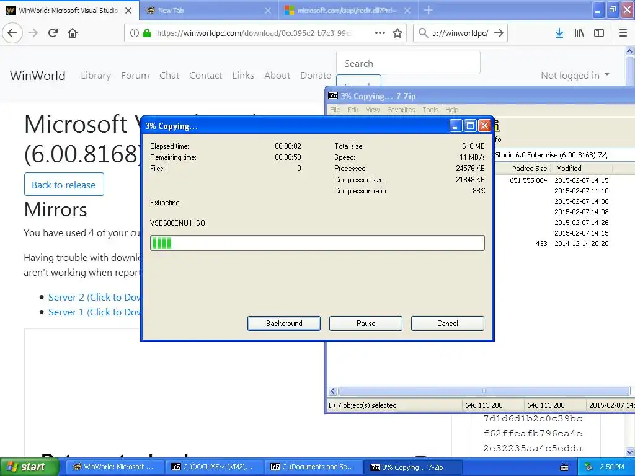This screenshot has width=635, height=476.
Task: Open the About navigation link
Action: [x=277, y=75]
